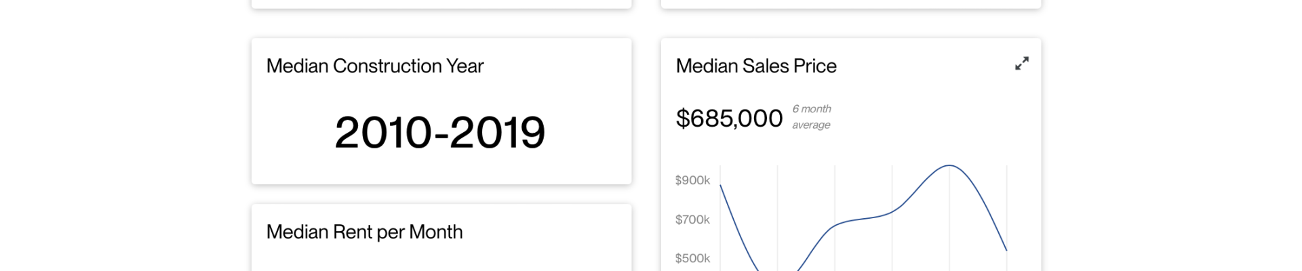Click the starting point of the price line
Image resolution: width=1302 pixels, height=271 pixels.
pyautogui.click(x=720, y=185)
